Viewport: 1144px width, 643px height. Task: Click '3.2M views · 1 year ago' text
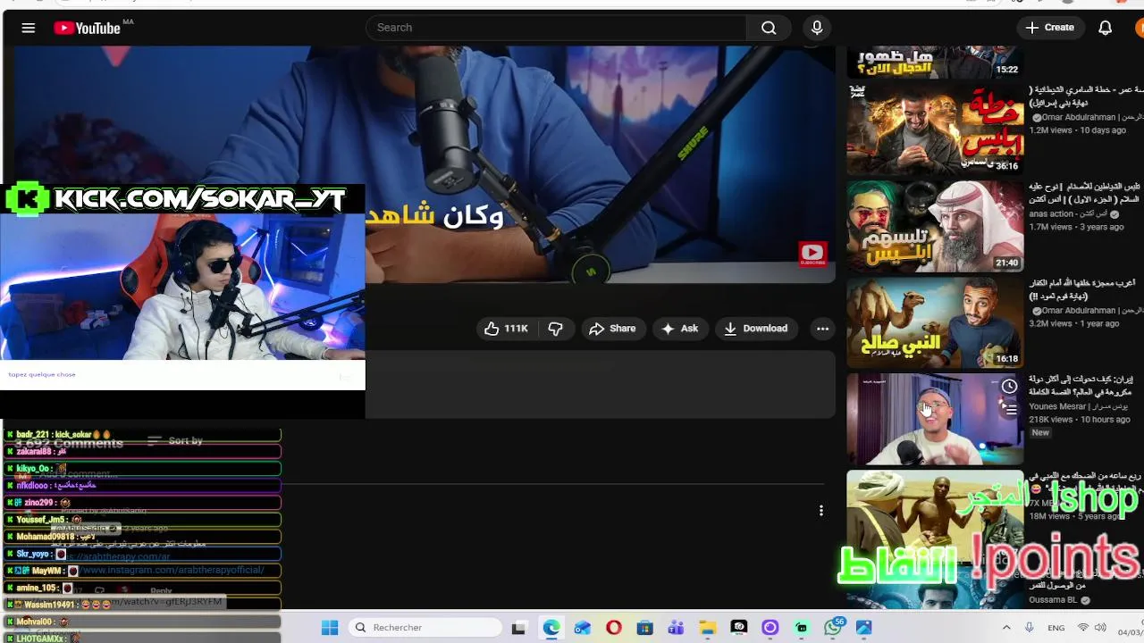pos(1074,324)
